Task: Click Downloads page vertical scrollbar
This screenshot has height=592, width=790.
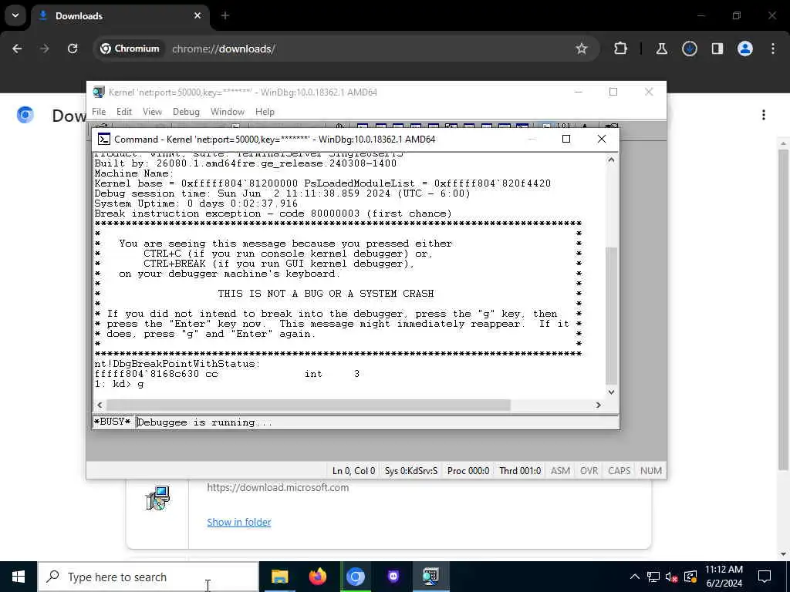Action: point(784,310)
